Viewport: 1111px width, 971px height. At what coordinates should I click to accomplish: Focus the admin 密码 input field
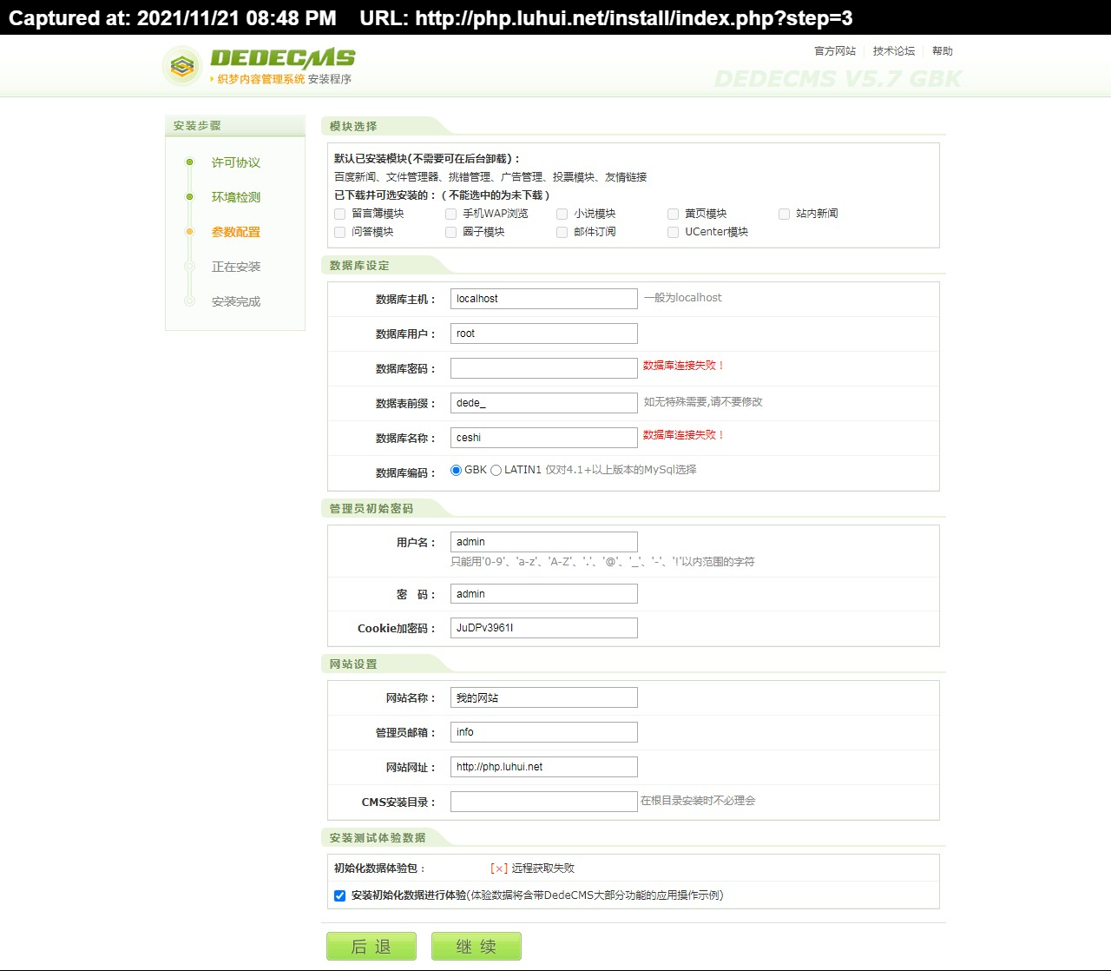[544, 594]
